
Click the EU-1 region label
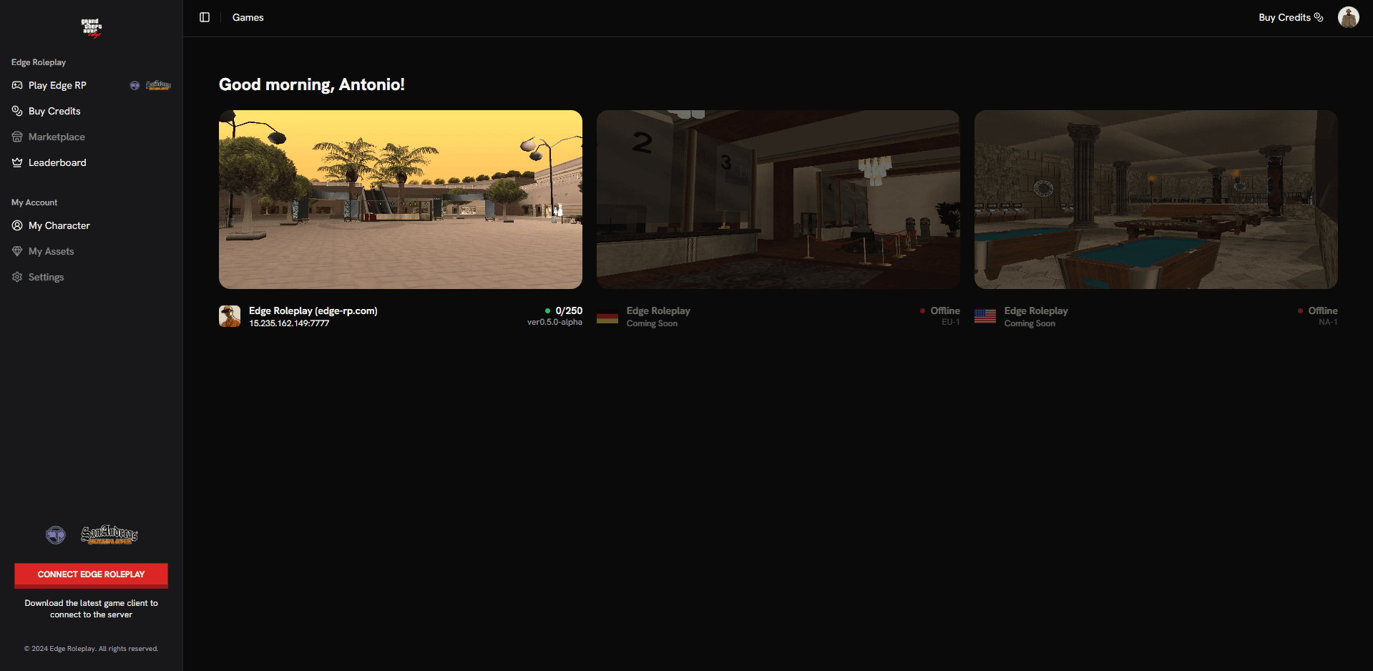coord(951,322)
